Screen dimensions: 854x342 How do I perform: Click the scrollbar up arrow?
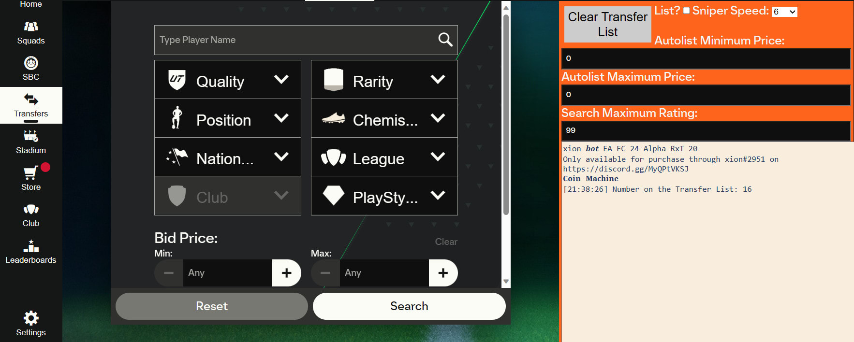click(x=506, y=8)
